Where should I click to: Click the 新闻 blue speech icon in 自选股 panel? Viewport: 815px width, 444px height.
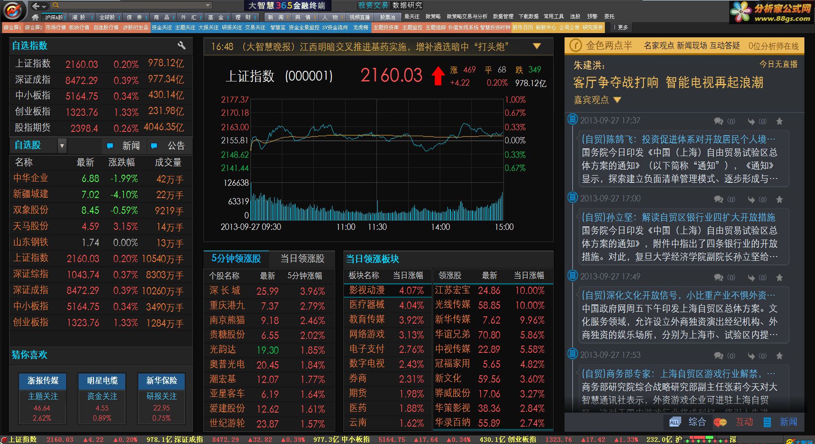point(110,146)
